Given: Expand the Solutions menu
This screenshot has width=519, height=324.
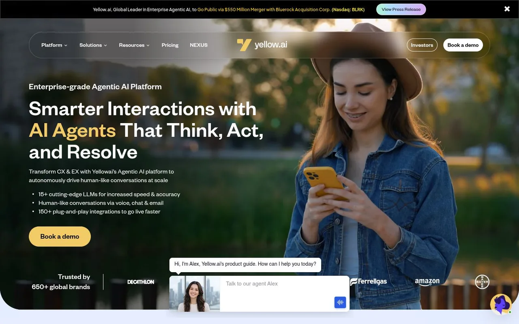Looking at the screenshot, I should tap(93, 45).
